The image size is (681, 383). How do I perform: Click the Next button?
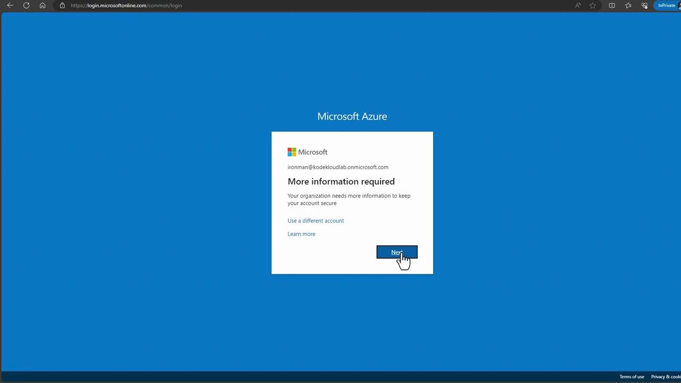pos(397,252)
